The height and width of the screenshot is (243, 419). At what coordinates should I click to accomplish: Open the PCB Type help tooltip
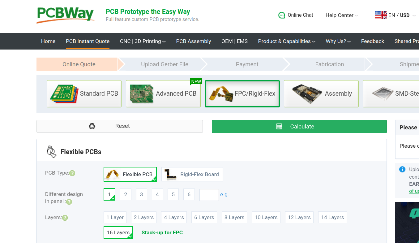(72, 173)
